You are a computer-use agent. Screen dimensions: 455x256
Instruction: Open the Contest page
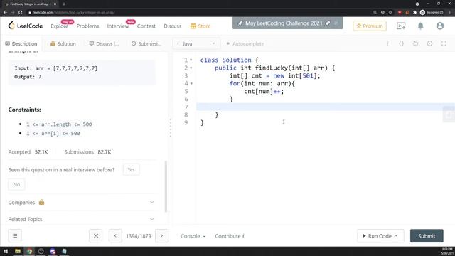(146, 26)
